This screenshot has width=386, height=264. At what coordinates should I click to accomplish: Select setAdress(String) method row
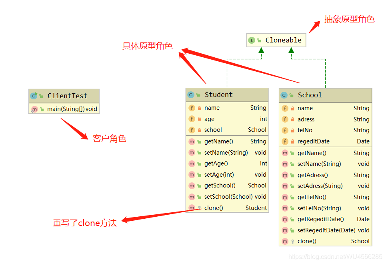(x=325, y=186)
